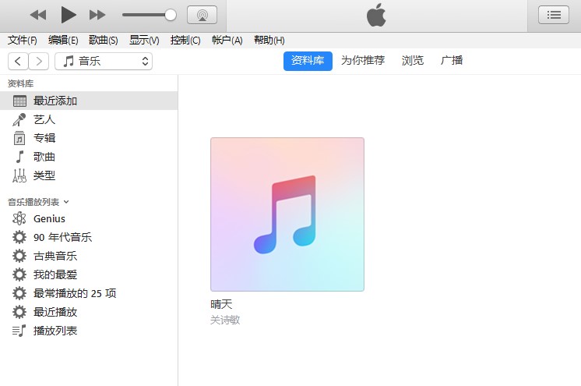Screen dimensions: 581x386
Task: Select 类型 in the sidebar
Action: coord(89,175)
